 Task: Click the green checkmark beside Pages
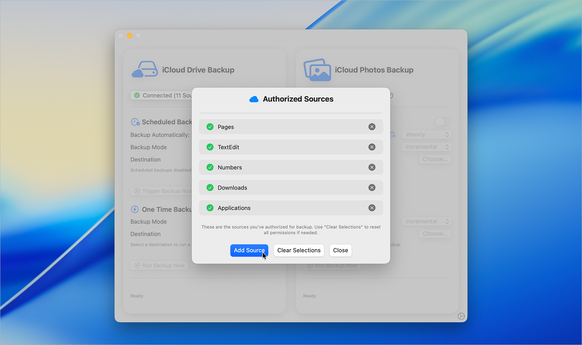(210, 127)
